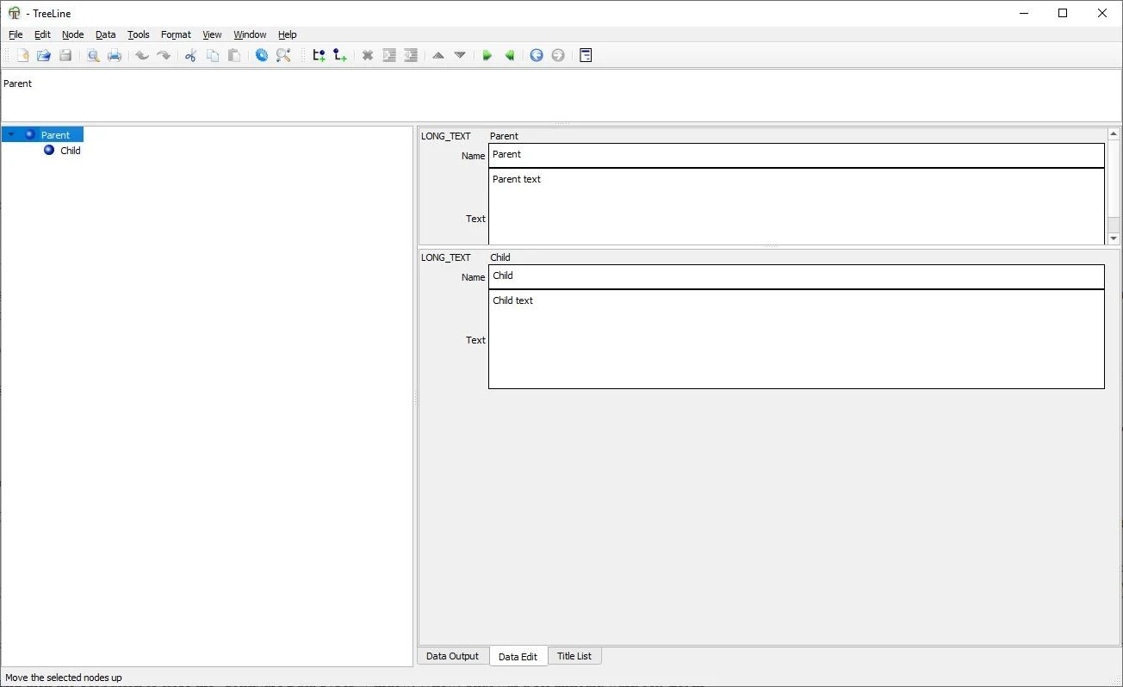Viewport: 1123px width, 687px height.
Task: Move the selected node up using the arrow icon
Action: 438,55
